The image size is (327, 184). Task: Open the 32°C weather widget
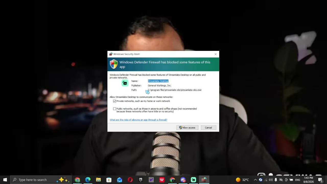point(242,180)
